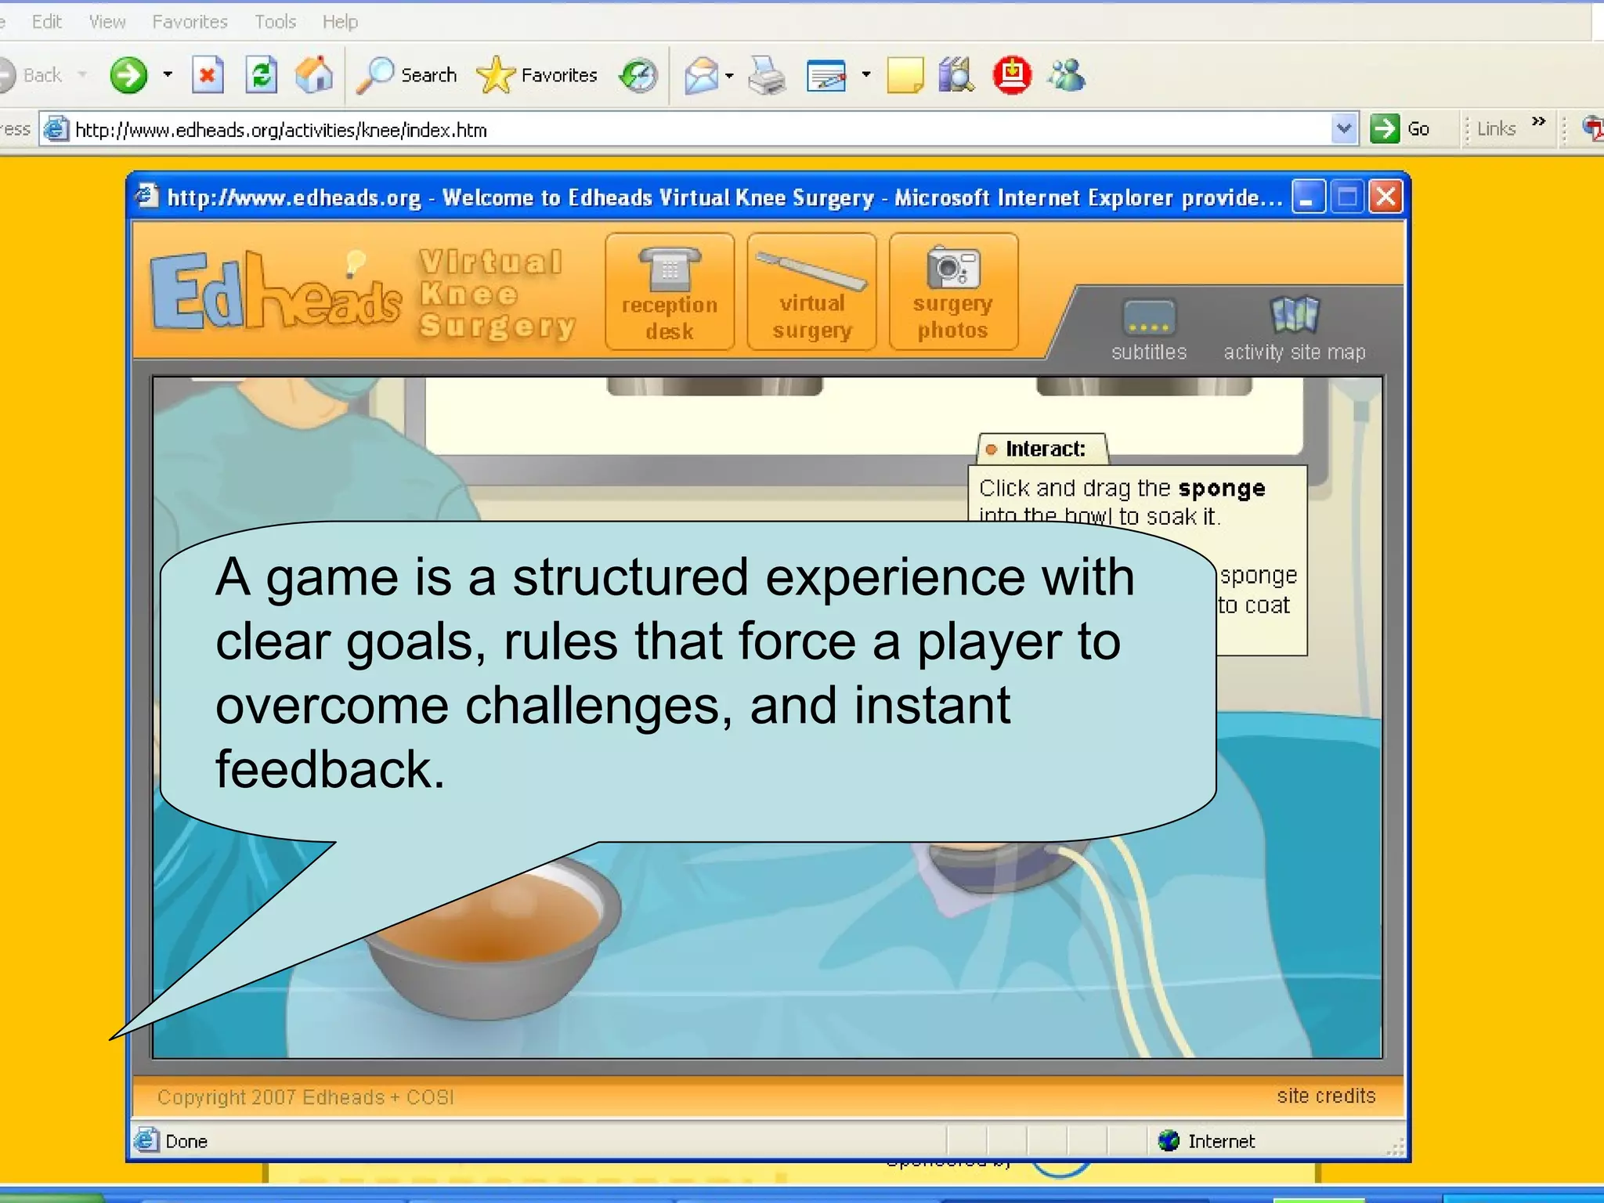Expand the Edit options dropdown arrow
This screenshot has width=1604, height=1203.
point(865,75)
